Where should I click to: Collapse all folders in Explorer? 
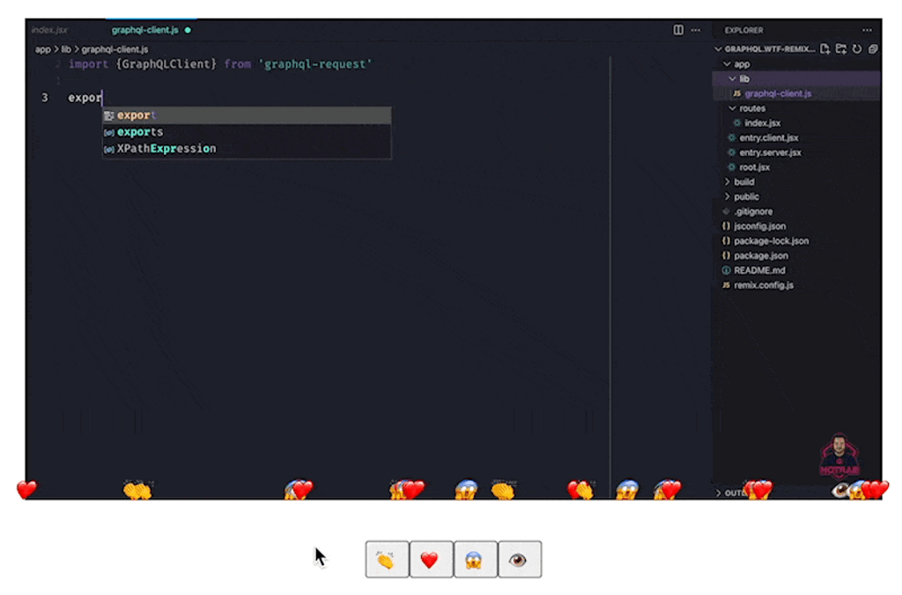coord(873,49)
